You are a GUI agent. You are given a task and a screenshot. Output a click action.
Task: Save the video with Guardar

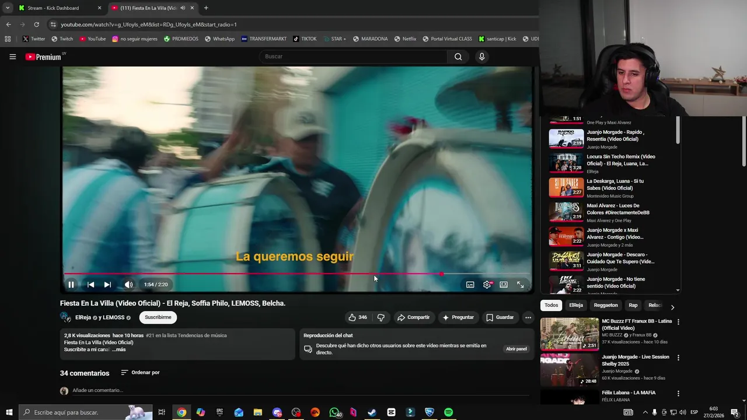coord(500,317)
